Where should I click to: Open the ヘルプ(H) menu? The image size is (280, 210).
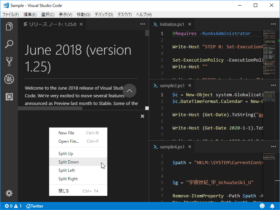[x=144, y=14]
